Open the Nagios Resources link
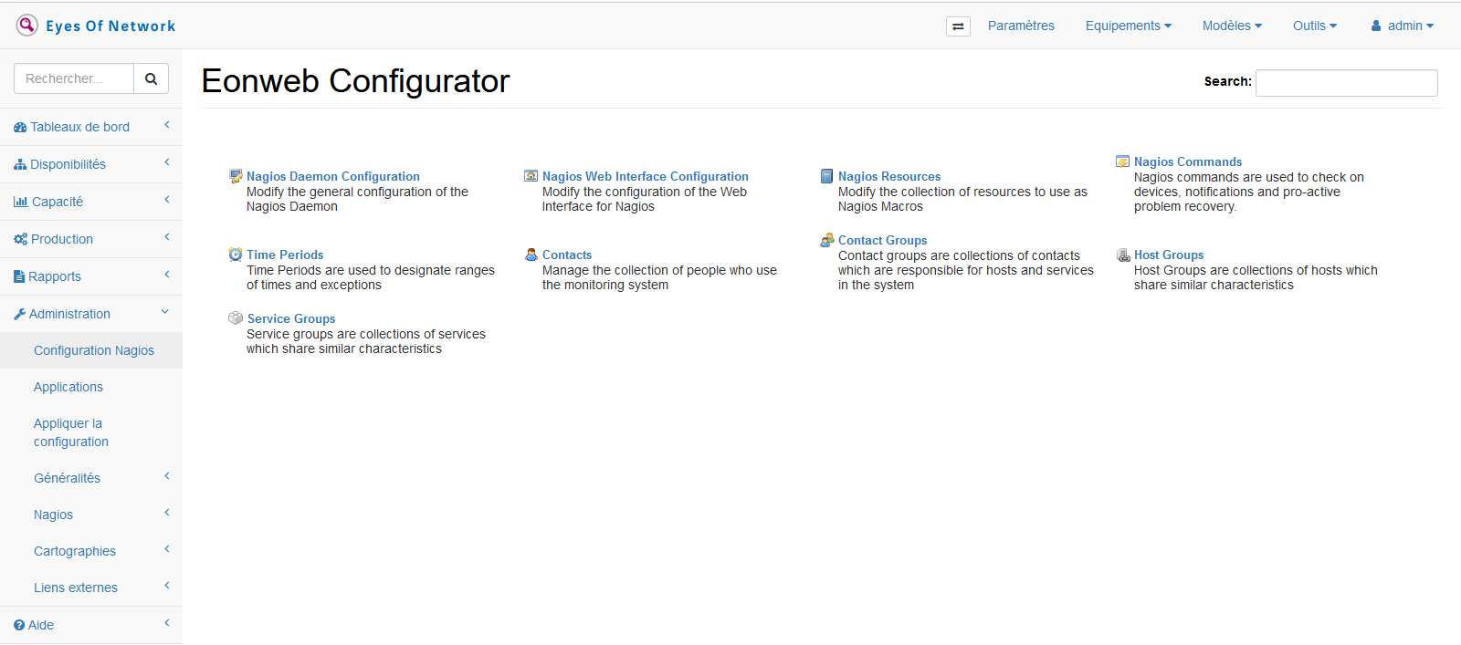The height and width of the screenshot is (645, 1461). [x=888, y=176]
